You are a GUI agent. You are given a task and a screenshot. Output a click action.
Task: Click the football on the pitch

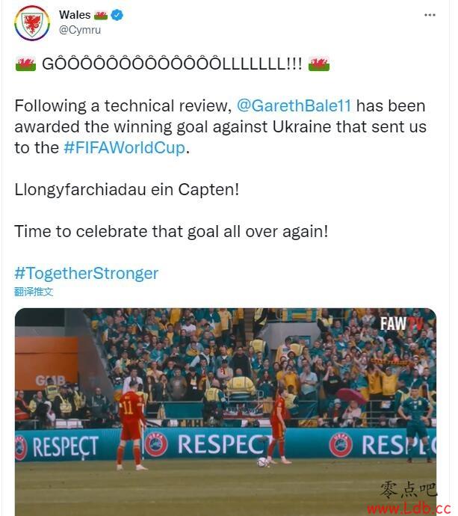click(x=263, y=462)
